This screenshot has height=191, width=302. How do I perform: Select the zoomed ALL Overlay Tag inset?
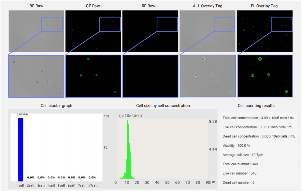click(x=208, y=76)
